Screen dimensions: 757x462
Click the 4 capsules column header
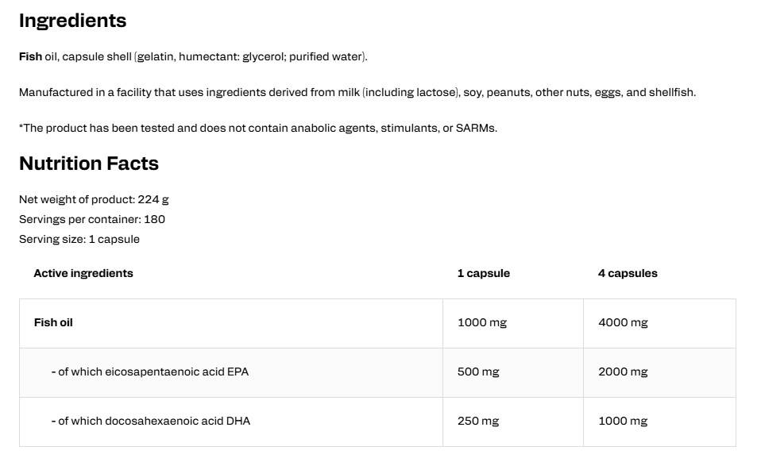coord(628,273)
